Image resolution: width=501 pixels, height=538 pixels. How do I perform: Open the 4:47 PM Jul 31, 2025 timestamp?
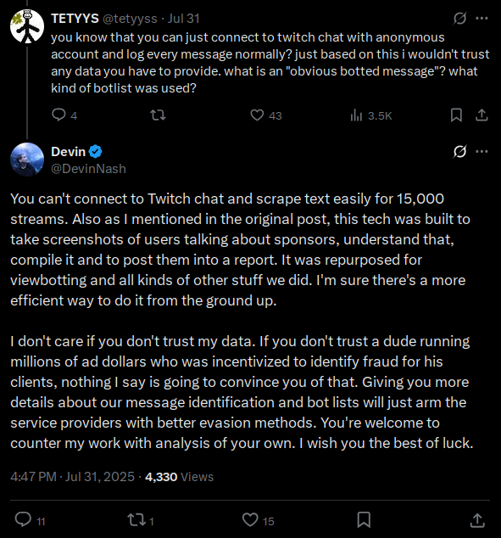(x=72, y=477)
